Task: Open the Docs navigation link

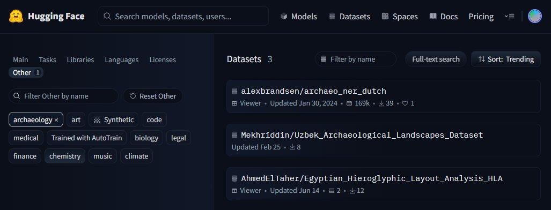Action: click(444, 16)
